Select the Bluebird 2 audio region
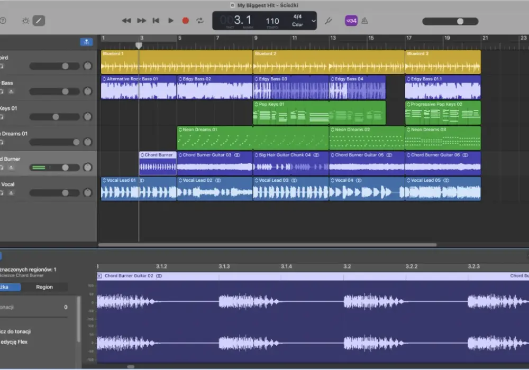Screen dimensions: 529x370 pyautogui.click(x=329, y=62)
